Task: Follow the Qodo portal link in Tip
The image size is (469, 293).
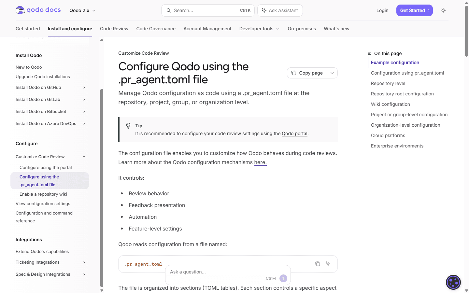Action: coord(294,133)
